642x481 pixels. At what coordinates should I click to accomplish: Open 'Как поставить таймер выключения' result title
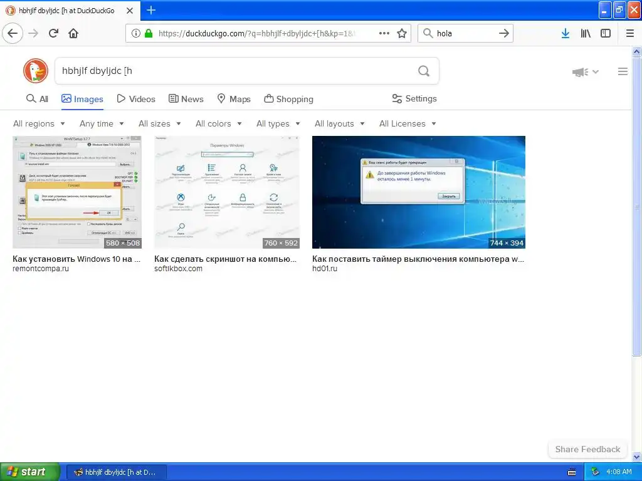point(418,259)
